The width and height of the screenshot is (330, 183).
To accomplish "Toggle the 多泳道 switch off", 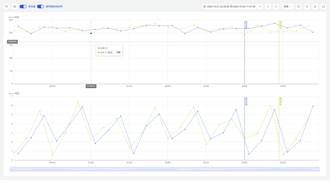I will [x=23, y=6].
